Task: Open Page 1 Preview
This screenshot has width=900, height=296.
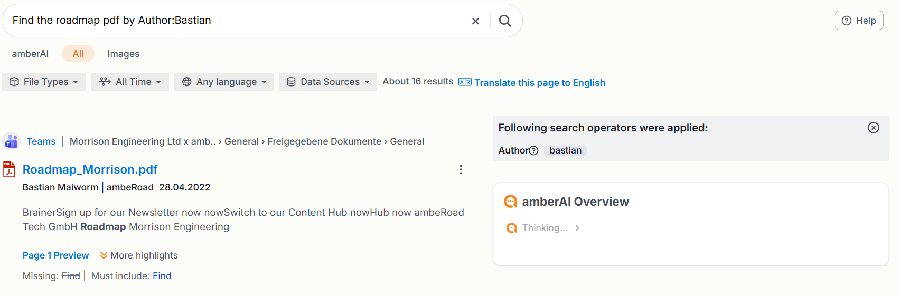Action: [x=55, y=255]
